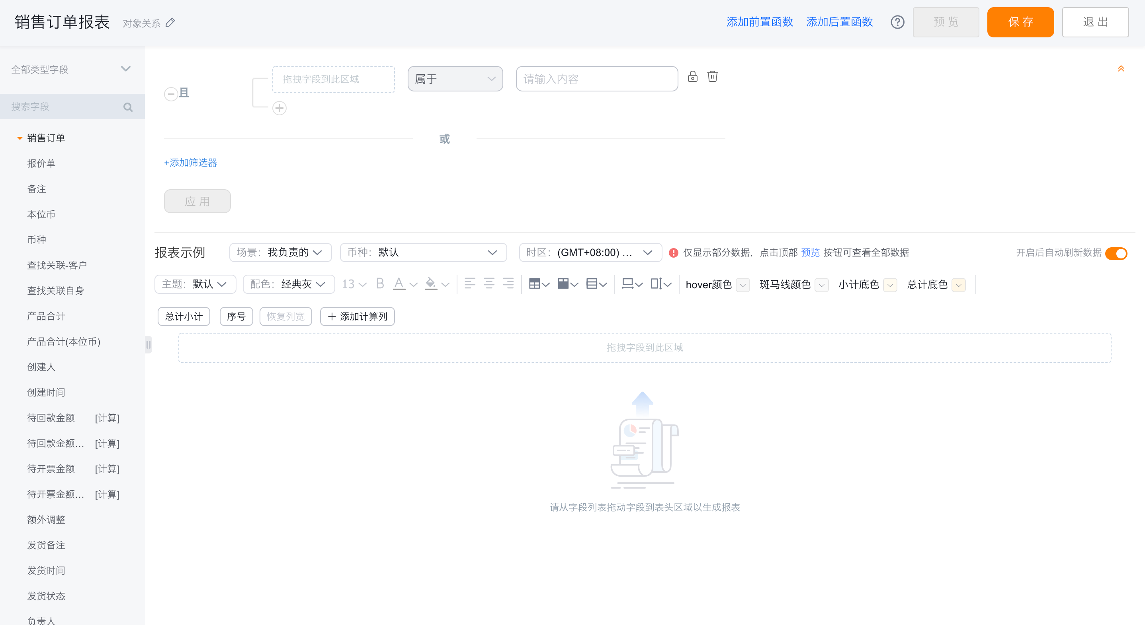Select 查找关联-客户 field in list

57,265
